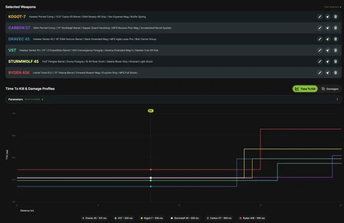Edit the STURMWOLF 45 build with pencil icon
Image resolution: width=344 pixels, height=223 pixels.
pos(320,61)
